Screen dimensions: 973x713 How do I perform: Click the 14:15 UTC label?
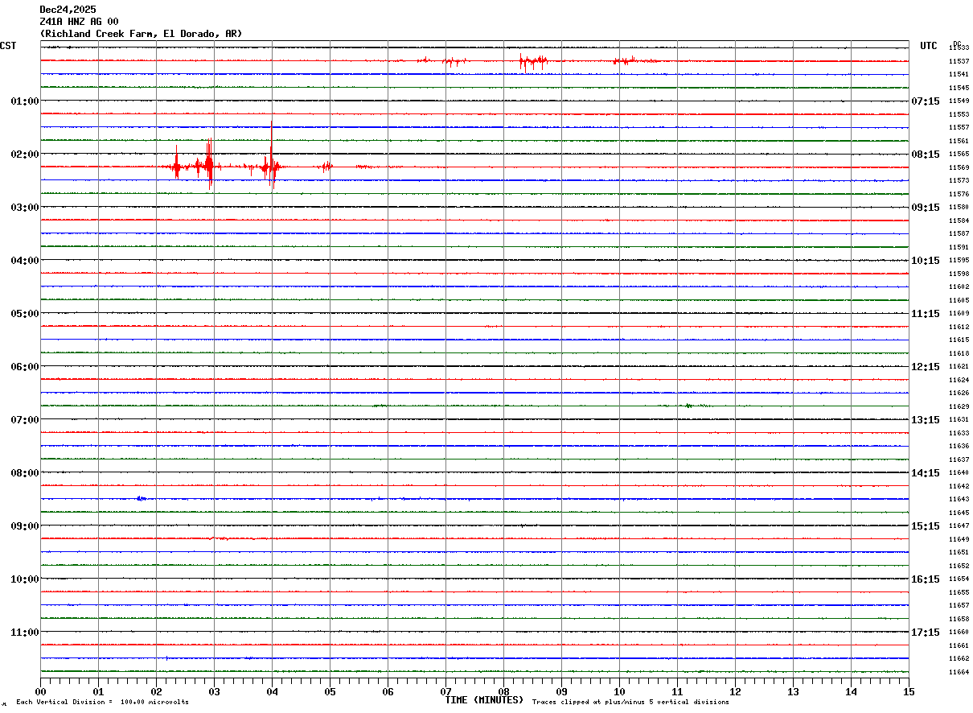coord(925,473)
